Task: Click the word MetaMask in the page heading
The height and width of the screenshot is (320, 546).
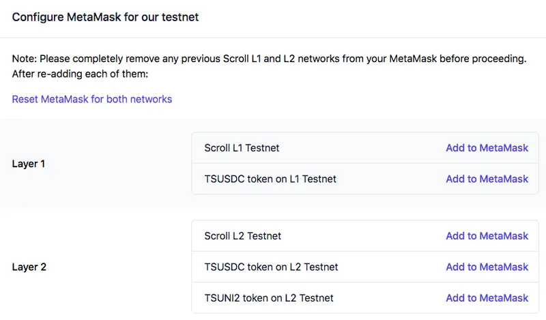Action: (x=93, y=17)
